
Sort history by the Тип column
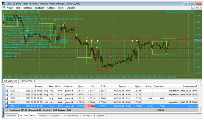(48, 86)
